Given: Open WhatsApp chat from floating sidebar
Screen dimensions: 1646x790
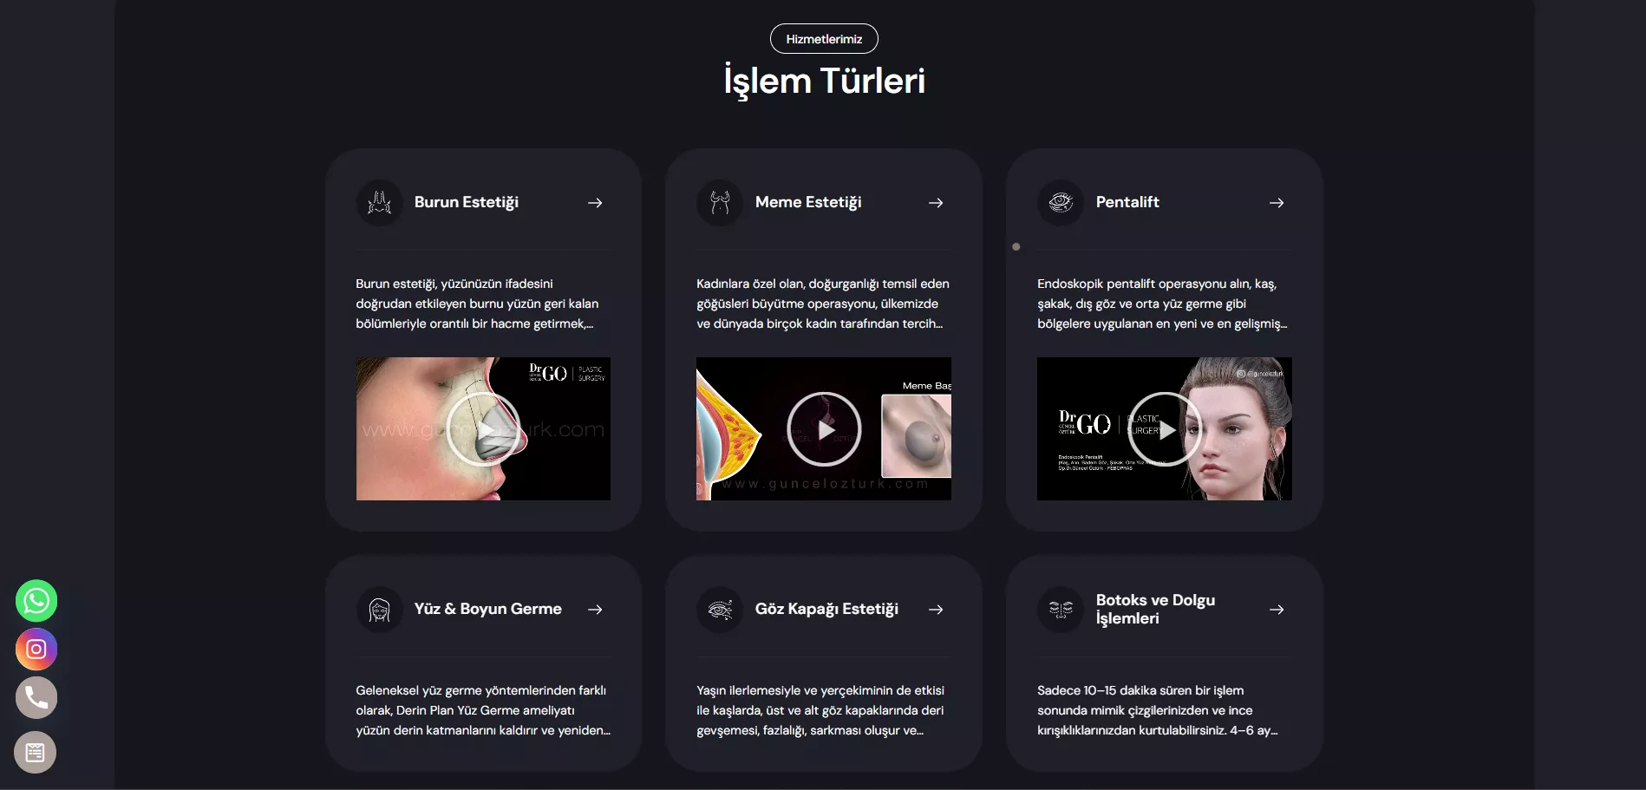Looking at the screenshot, I should tap(36, 600).
